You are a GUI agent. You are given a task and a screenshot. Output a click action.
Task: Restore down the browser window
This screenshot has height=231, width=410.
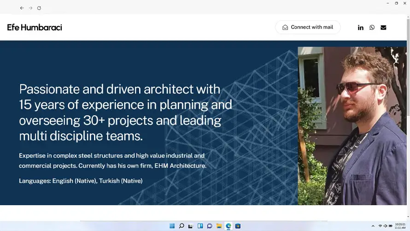coord(396,3)
